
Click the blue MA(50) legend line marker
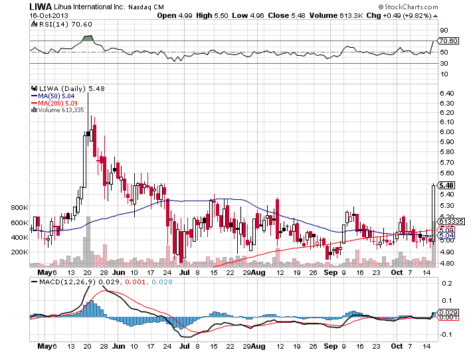coord(34,96)
